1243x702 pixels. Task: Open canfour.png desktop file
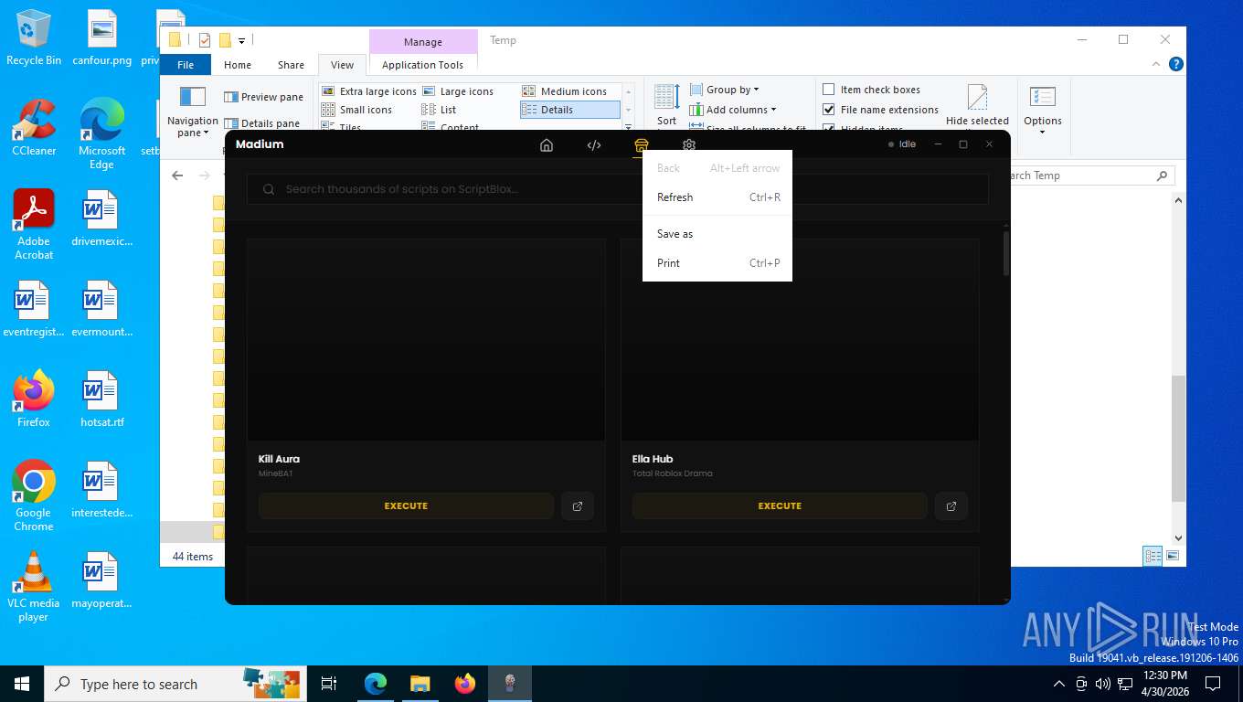tap(101, 37)
